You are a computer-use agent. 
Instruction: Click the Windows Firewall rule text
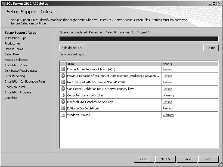tap(78, 115)
